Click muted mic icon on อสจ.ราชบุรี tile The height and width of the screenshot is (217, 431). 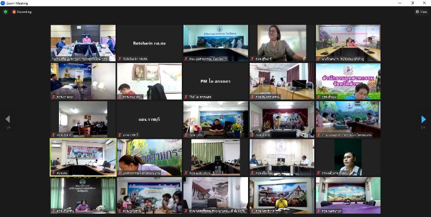(x=120, y=135)
